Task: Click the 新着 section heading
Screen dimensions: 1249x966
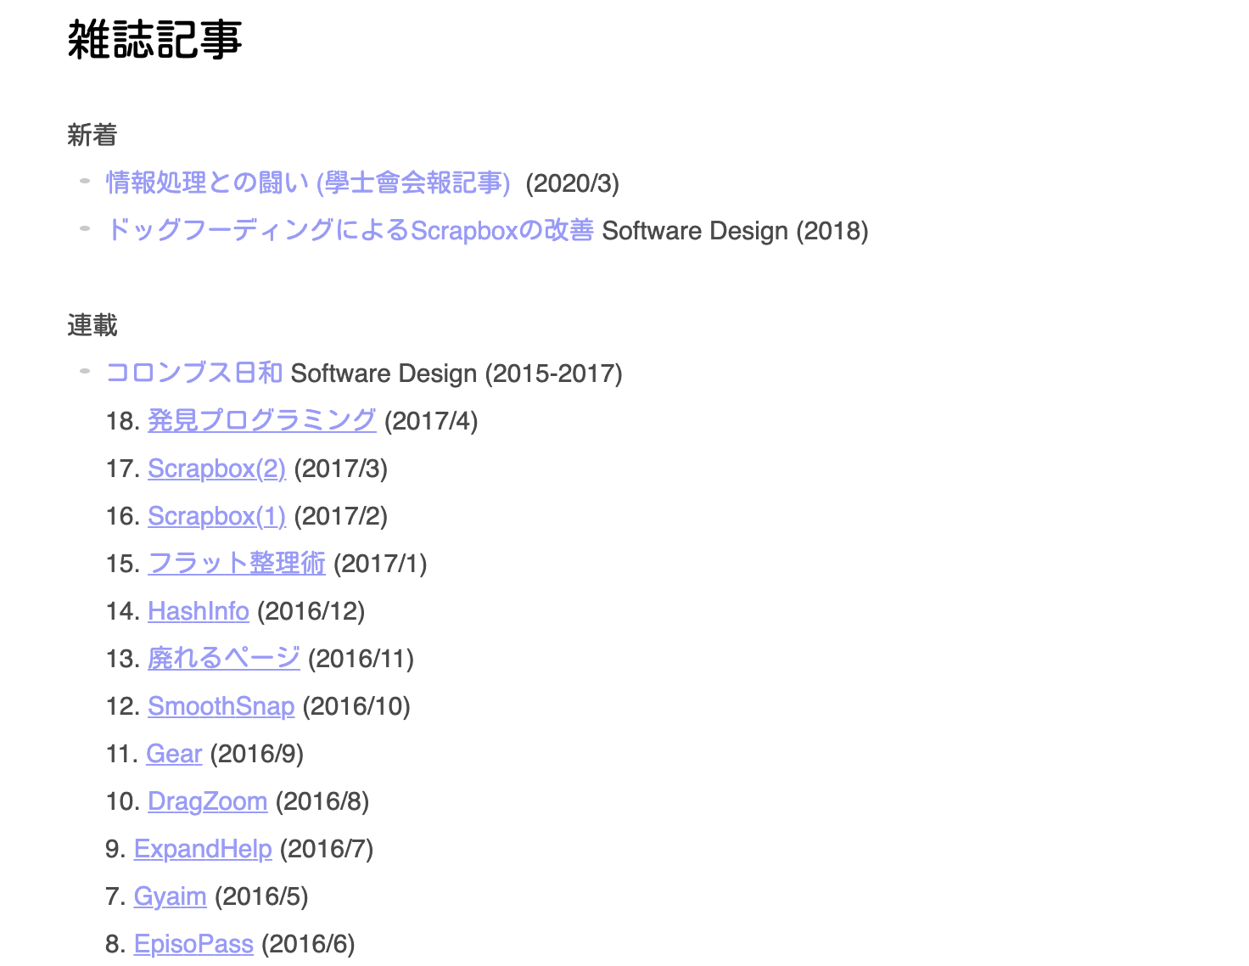Action: pyautogui.click(x=92, y=135)
